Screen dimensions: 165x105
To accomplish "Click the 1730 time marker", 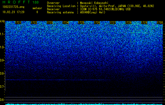I will tap(160, 23).
